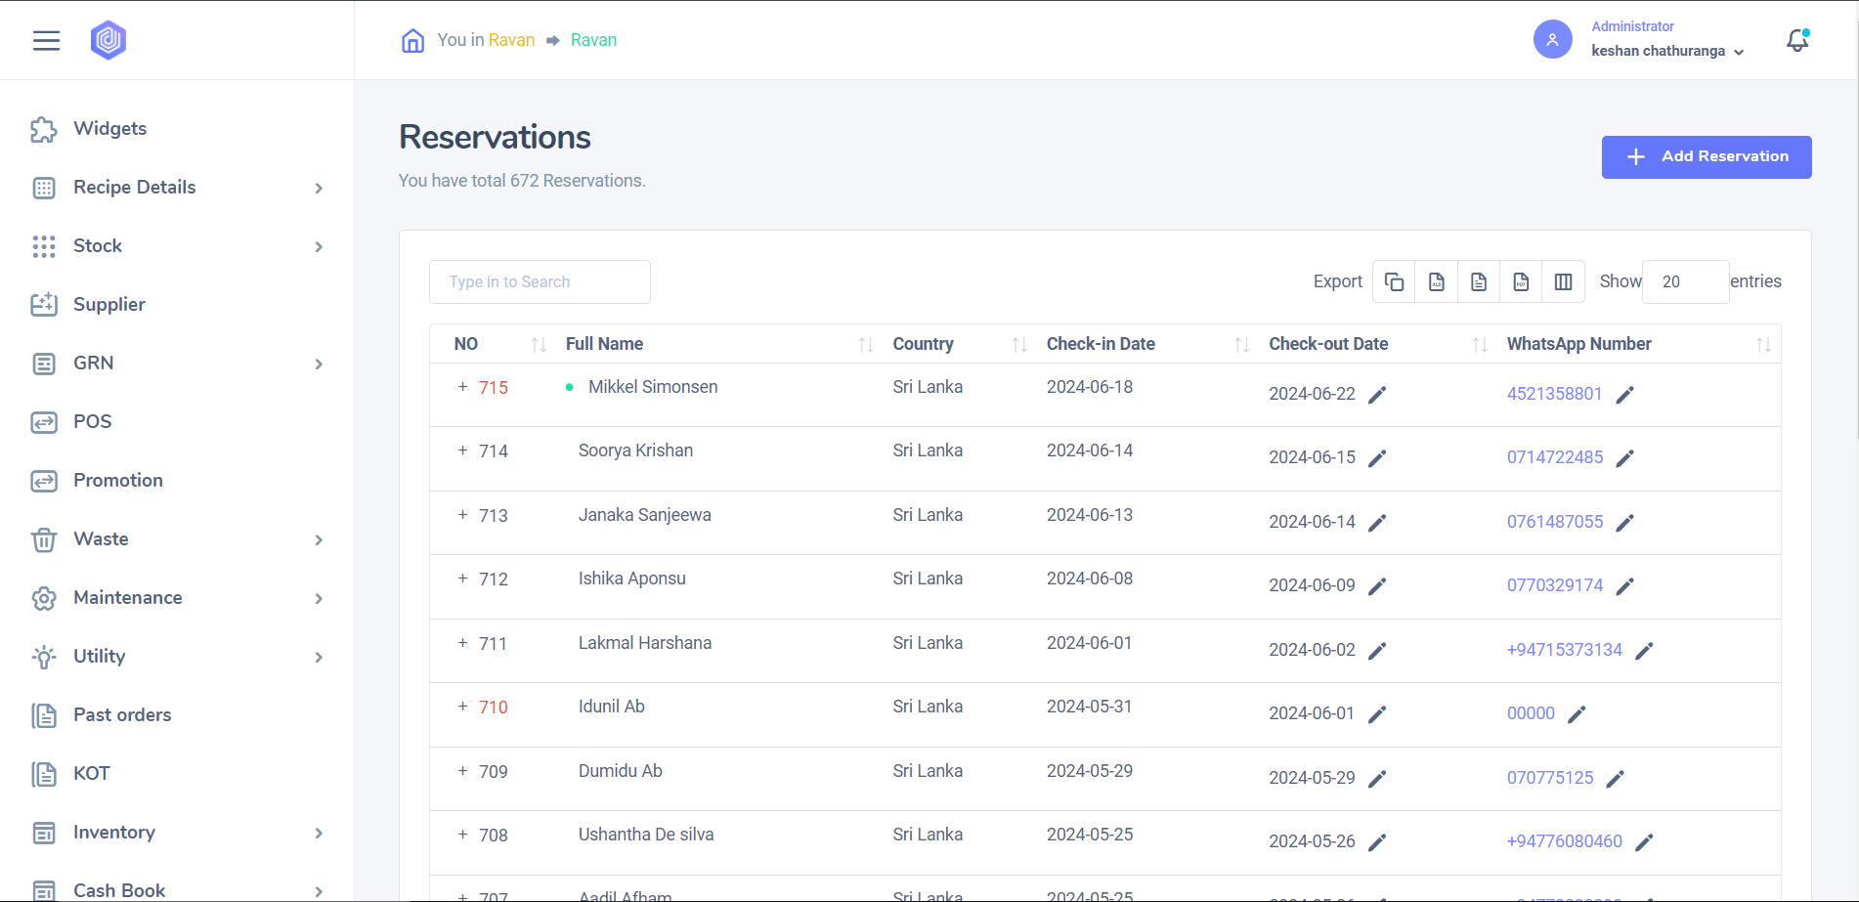
Task: Expand row details for reservation 712
Action: 462,579
